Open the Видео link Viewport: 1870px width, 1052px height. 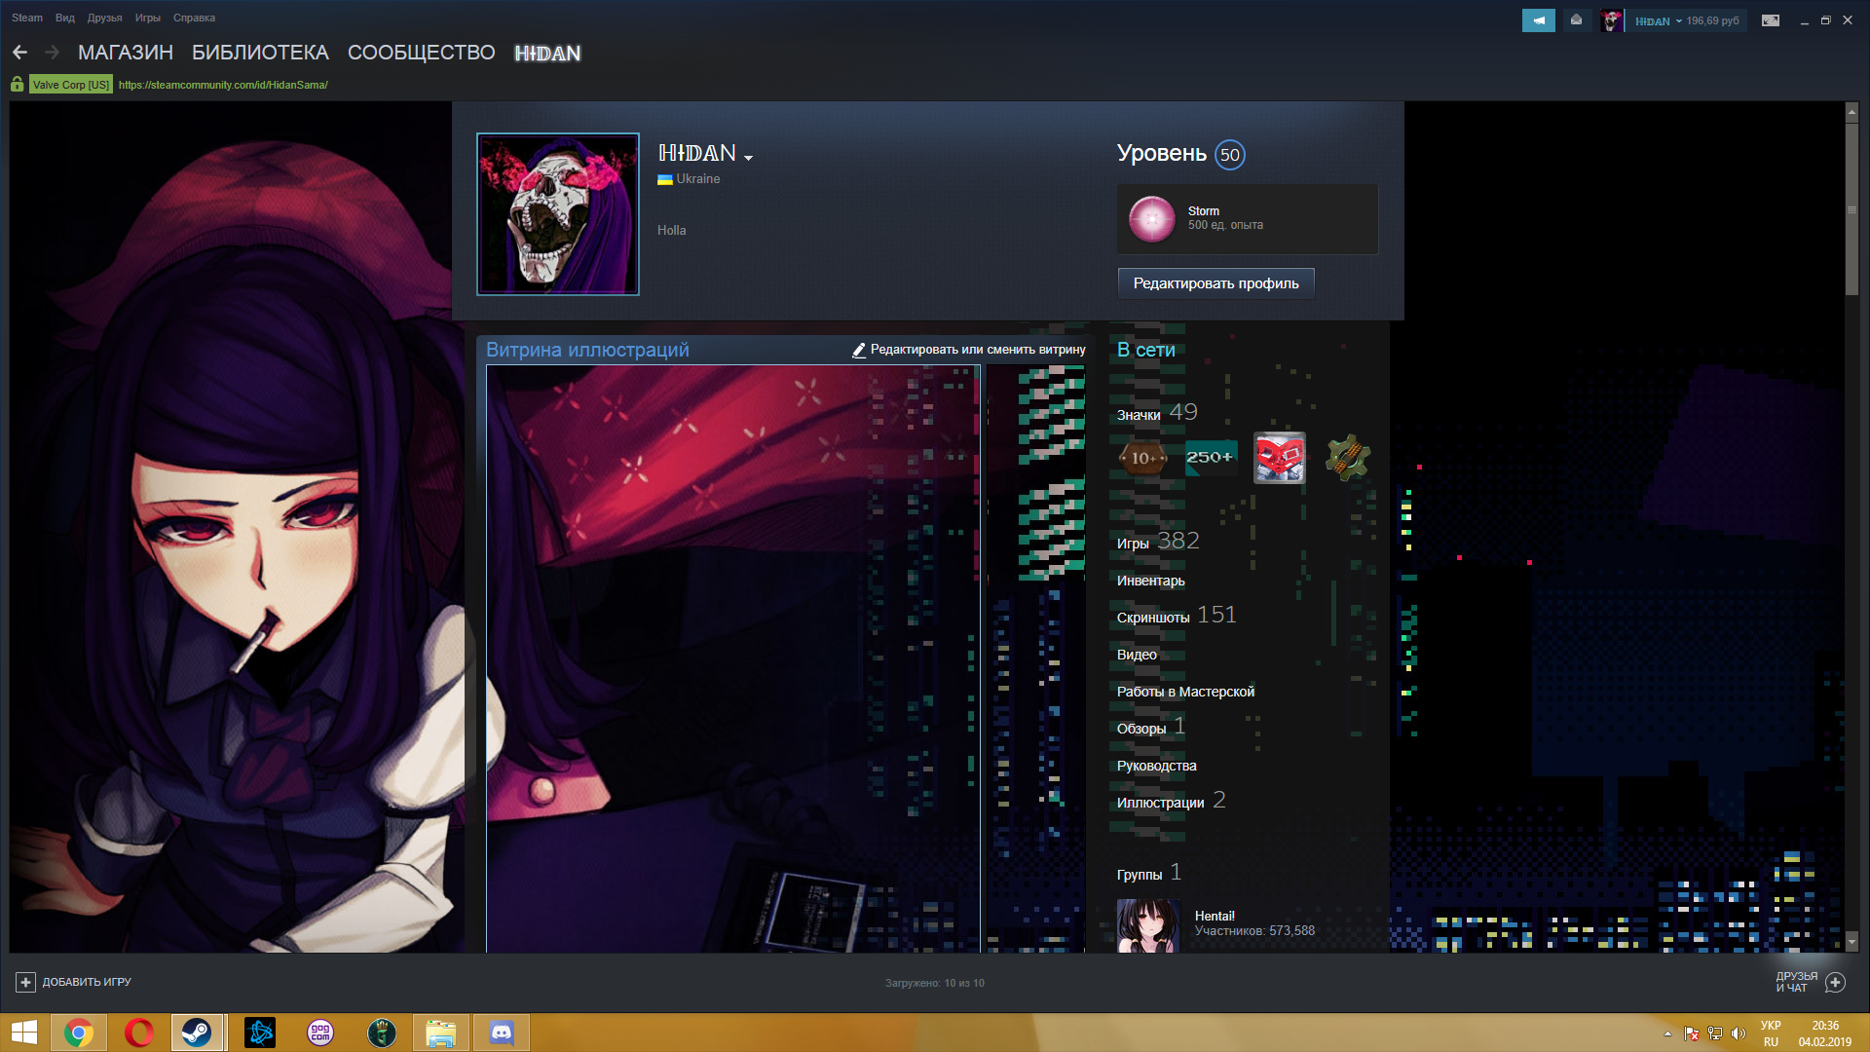(x=1137, y=655)
